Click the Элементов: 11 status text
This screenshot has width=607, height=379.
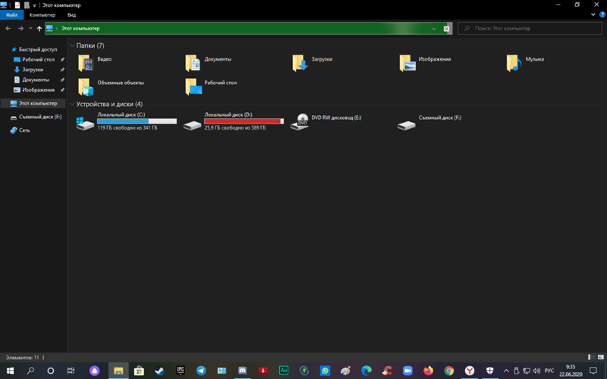(23, 358)
